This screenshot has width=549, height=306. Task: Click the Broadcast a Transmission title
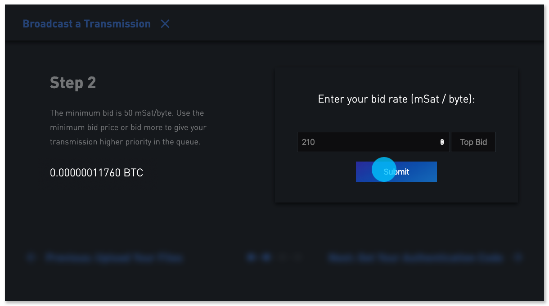[86, 23]
